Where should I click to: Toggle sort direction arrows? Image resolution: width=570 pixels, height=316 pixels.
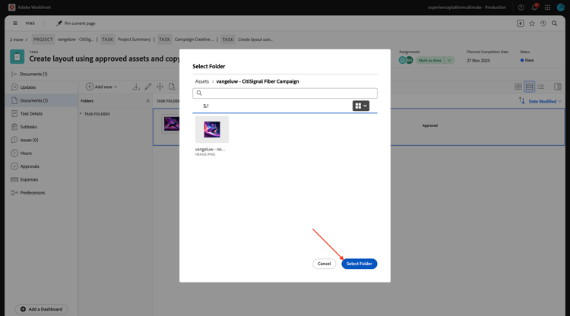[521, 100]
